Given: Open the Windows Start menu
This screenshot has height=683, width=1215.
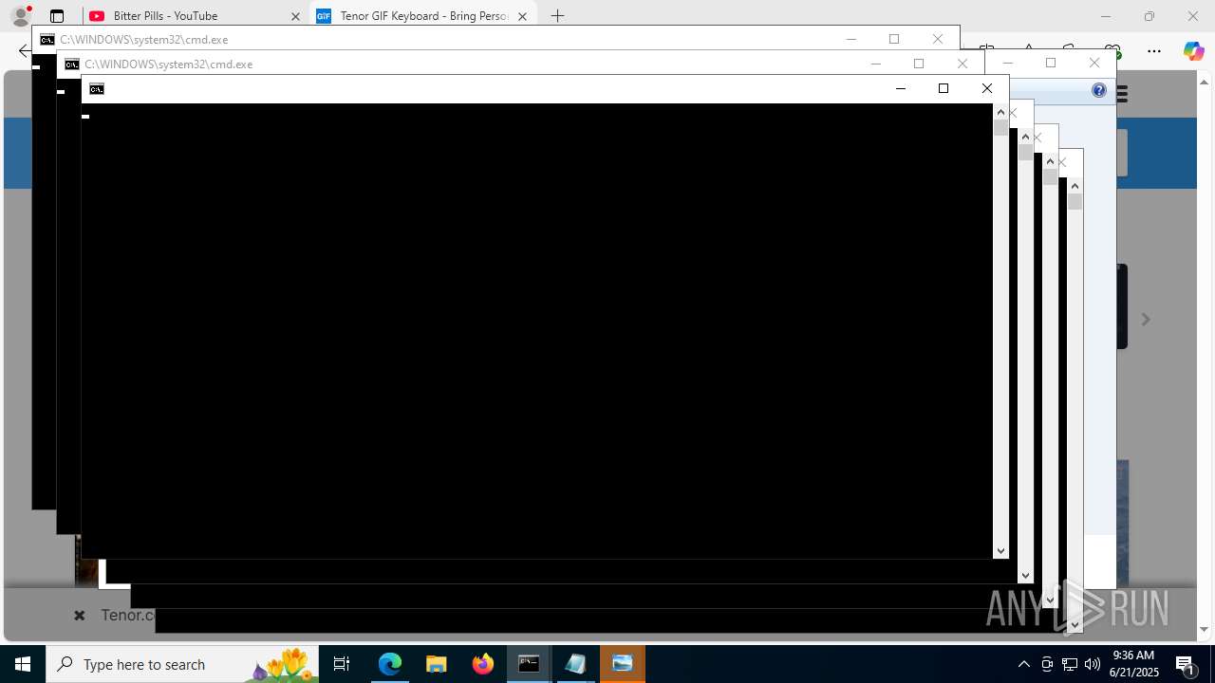Looking at the screenshot, I should [x=23, y=664].
